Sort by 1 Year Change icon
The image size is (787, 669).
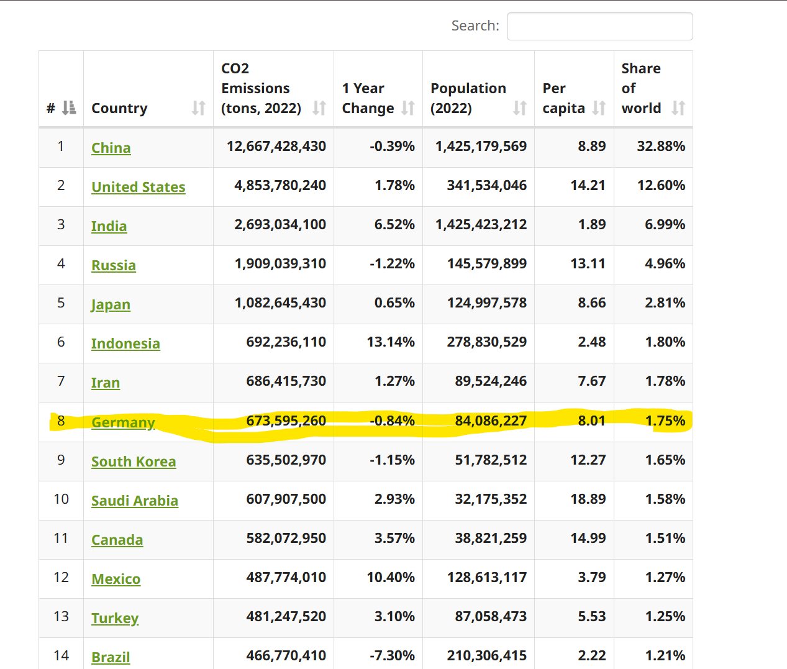tap(408, 108)
